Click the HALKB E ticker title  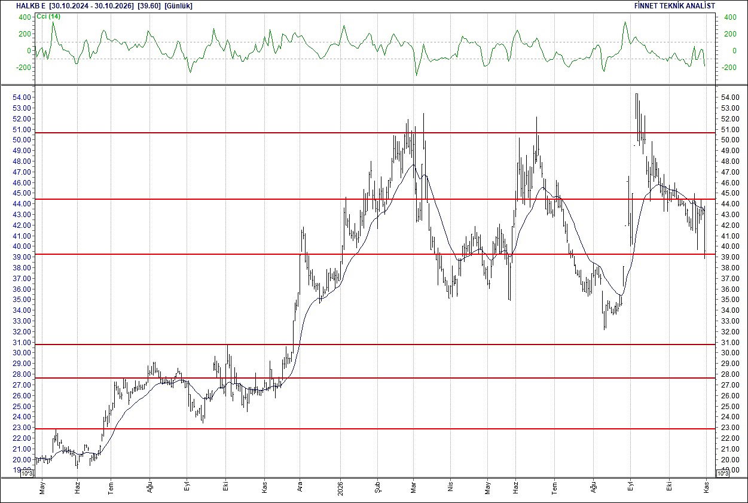coord(31,5)
